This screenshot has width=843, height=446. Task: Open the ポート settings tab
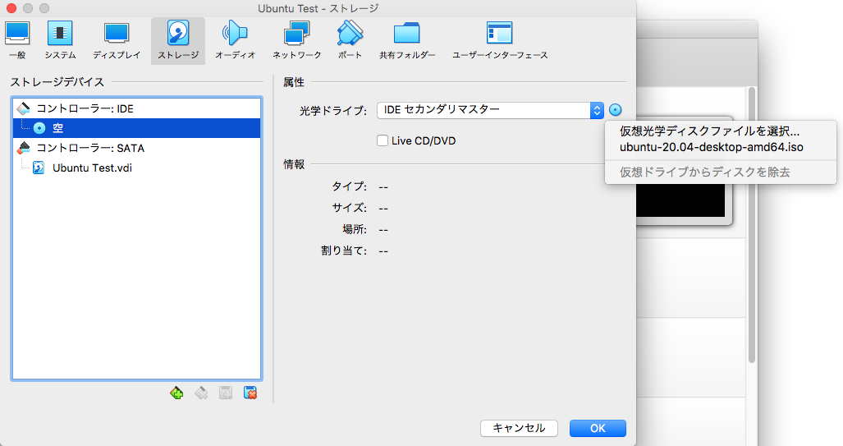(x=350, y=41)
